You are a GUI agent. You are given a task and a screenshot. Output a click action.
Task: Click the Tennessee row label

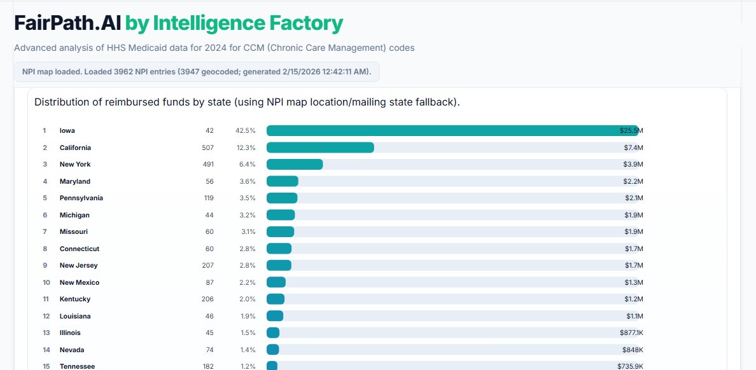77,367
